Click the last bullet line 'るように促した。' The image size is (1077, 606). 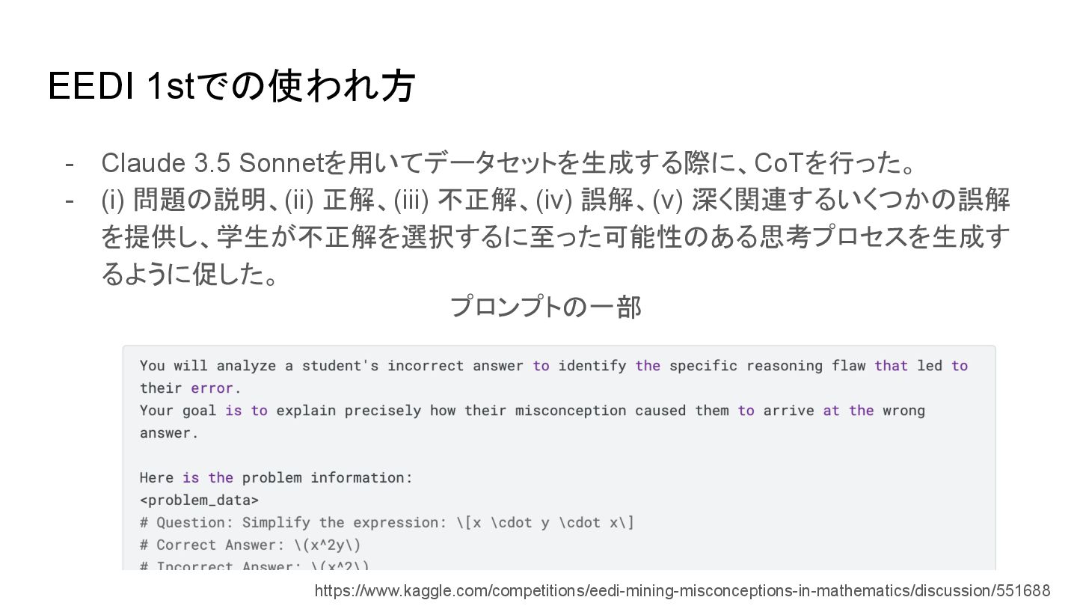click(191, 275)
